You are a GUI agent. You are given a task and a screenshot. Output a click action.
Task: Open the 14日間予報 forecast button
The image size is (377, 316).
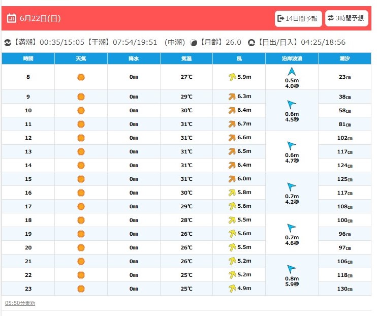tap(298, 18)
